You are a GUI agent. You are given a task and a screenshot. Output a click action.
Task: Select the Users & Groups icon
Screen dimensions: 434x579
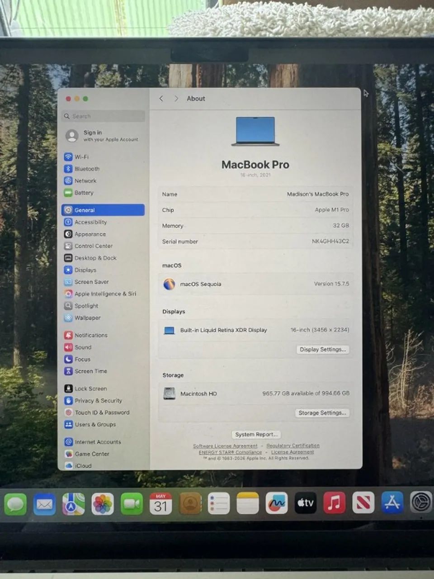pyautogui.click(x=68, y=424)
